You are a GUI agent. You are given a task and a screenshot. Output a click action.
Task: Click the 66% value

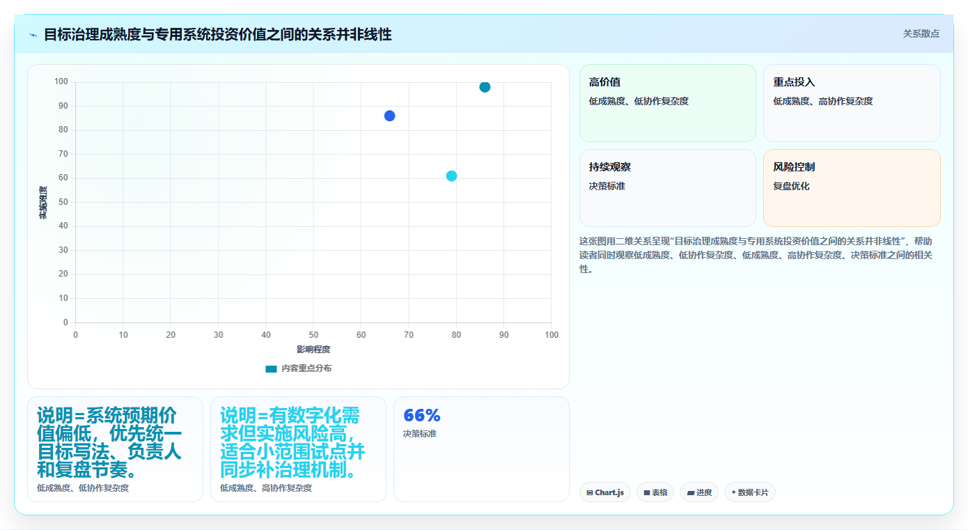(422, 416)
